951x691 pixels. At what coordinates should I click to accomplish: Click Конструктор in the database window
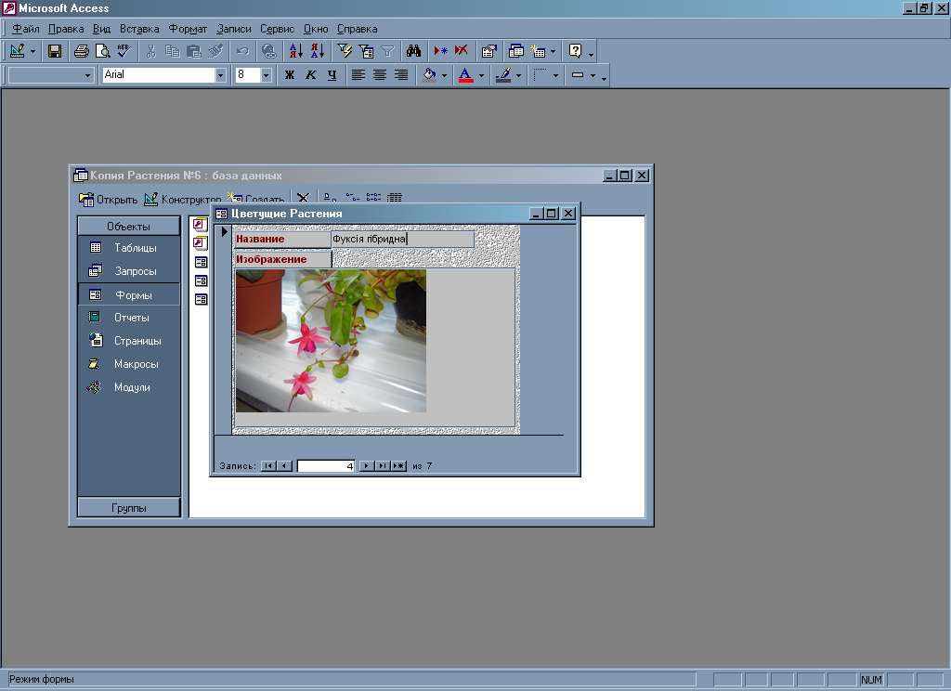(x=183, y=199)
